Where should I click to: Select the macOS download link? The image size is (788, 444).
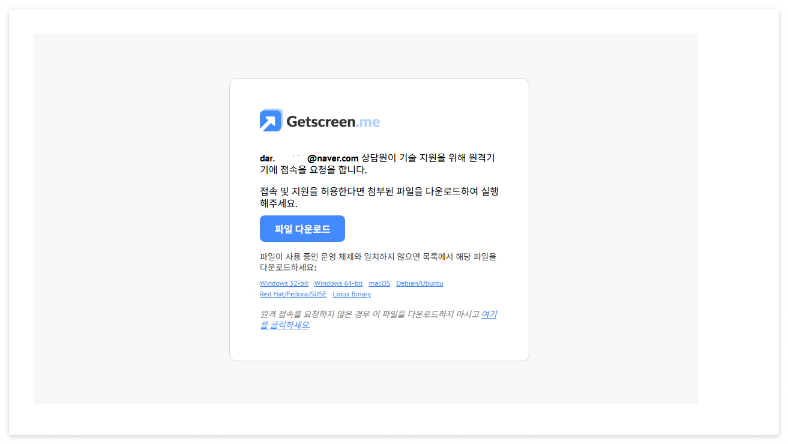click(x=379, y=283)
